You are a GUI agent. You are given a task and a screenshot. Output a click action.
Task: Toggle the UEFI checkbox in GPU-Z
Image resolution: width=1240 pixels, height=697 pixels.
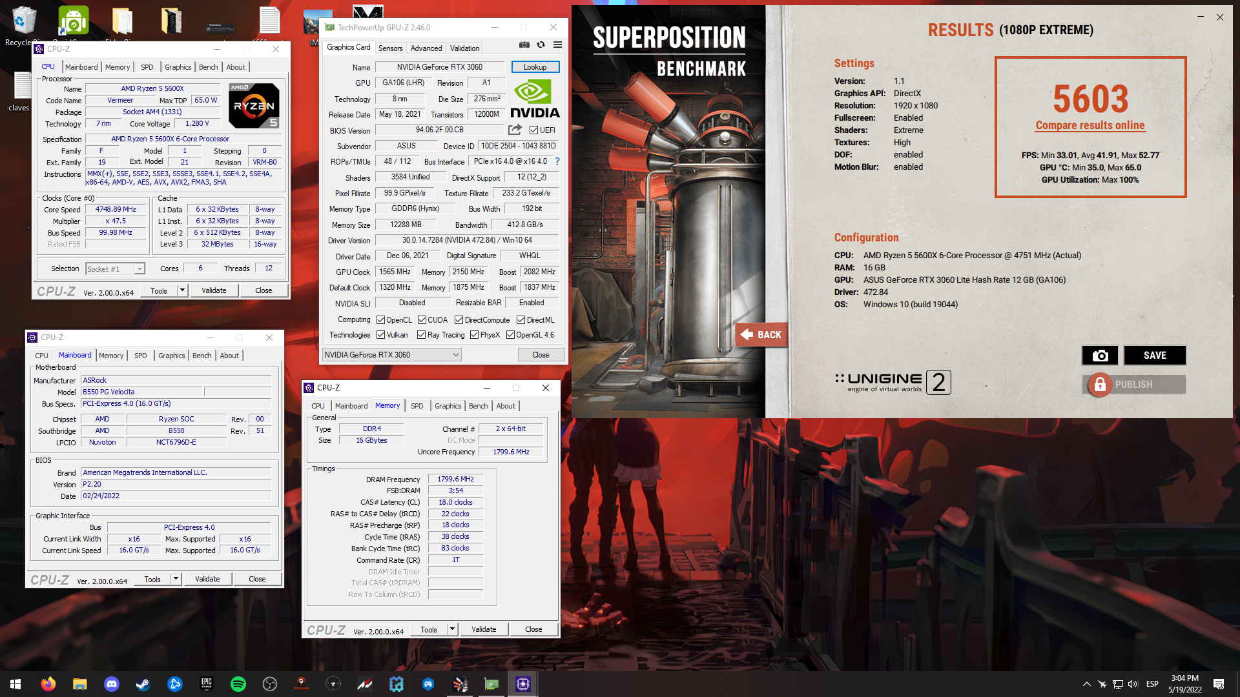(533, 130)
